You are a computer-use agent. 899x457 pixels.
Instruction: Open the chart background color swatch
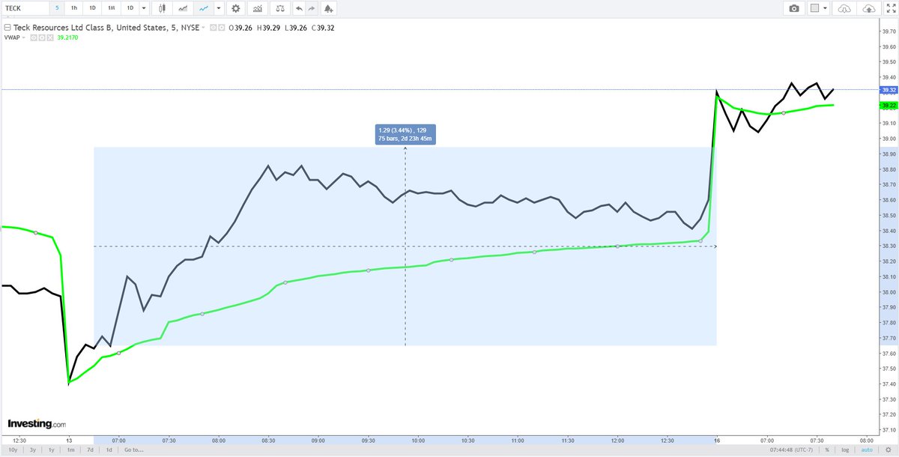click(814, 9)
